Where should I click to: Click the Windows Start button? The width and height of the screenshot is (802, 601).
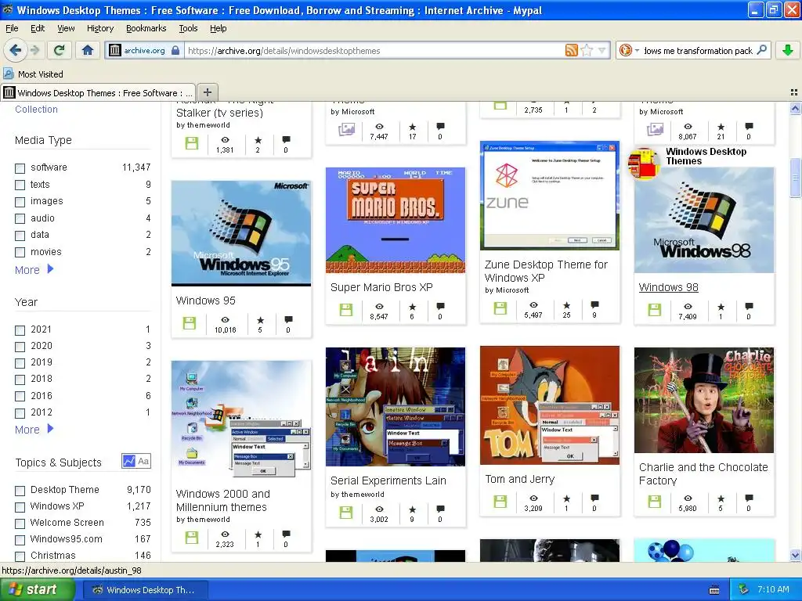coord(37,589)
